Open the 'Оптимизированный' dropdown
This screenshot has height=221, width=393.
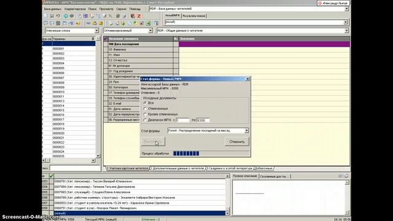point(150,31)
